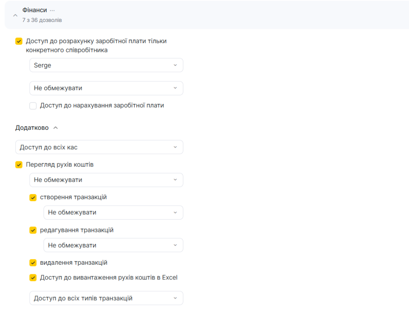Screen dimensions: 409x309
Task: Open the Serge employee dropdown
Action: pyautogui.click(x=106, y=65)
